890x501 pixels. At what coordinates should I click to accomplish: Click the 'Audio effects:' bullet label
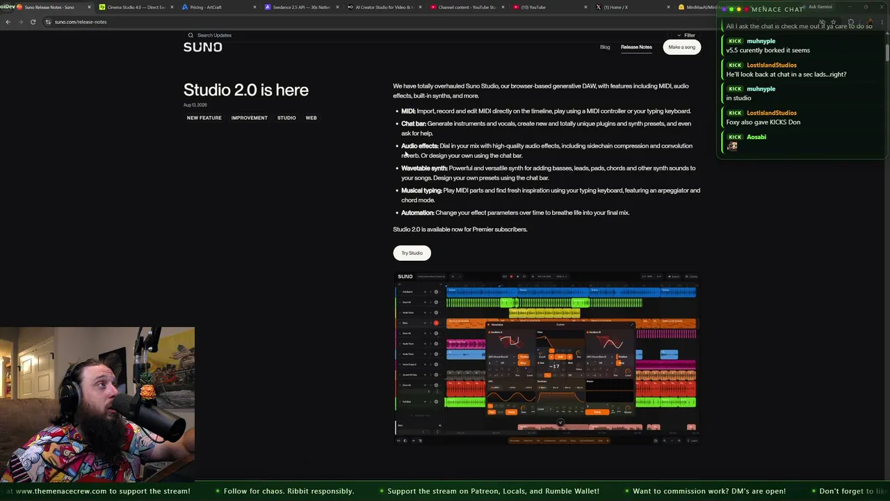coord(420,146)
